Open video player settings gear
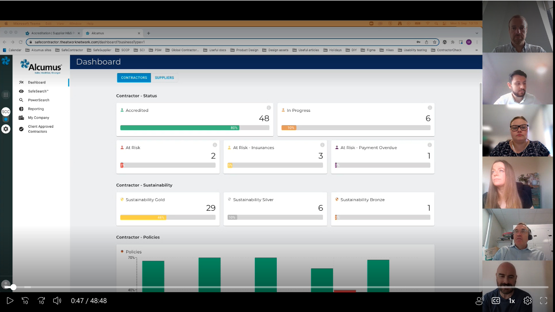Image resolution: width=555 pixels, height=312 pixels. tap(528, 301)
